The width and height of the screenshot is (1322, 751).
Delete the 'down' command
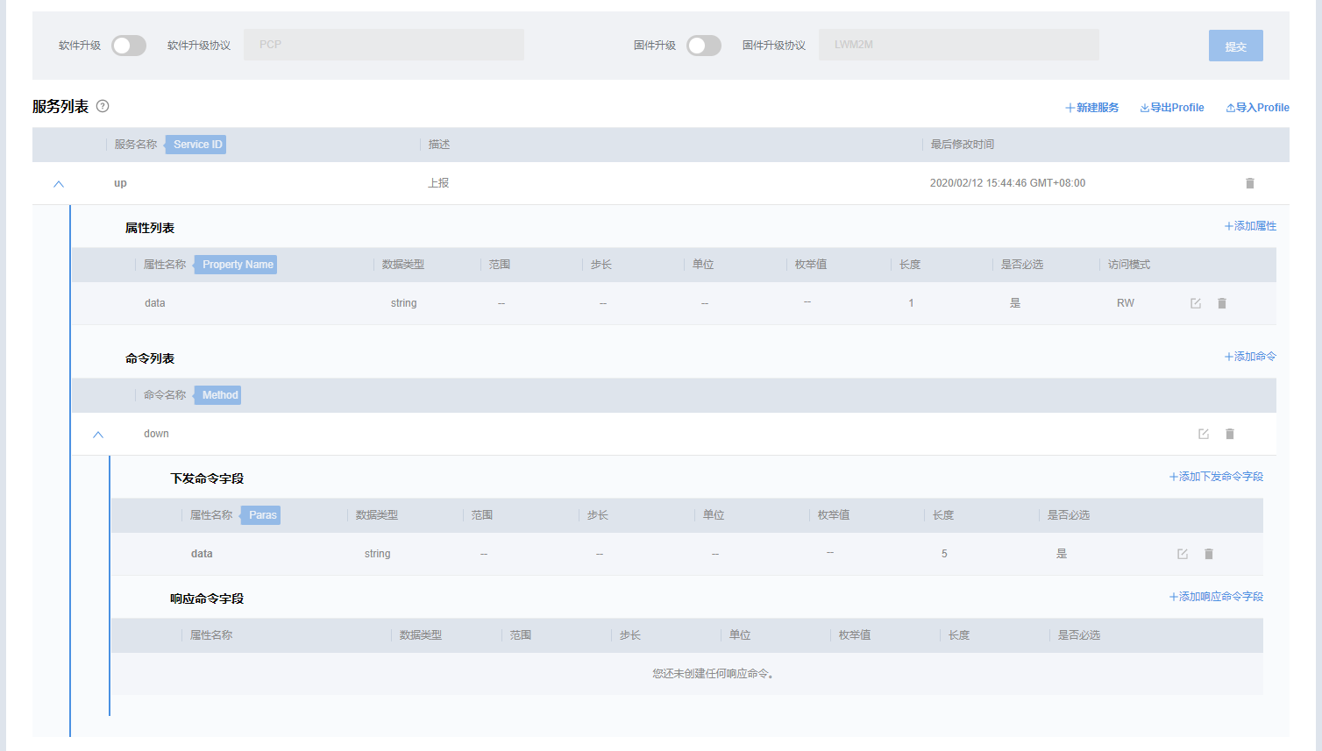pyautogui.click(x=1229, y=434)
